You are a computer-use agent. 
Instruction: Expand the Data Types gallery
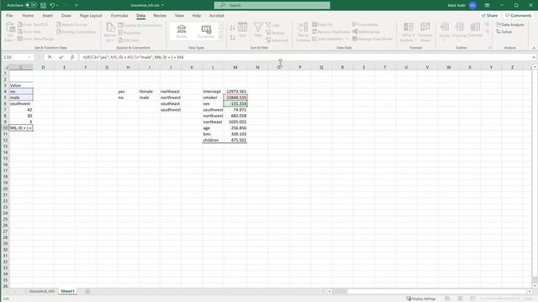220,37
